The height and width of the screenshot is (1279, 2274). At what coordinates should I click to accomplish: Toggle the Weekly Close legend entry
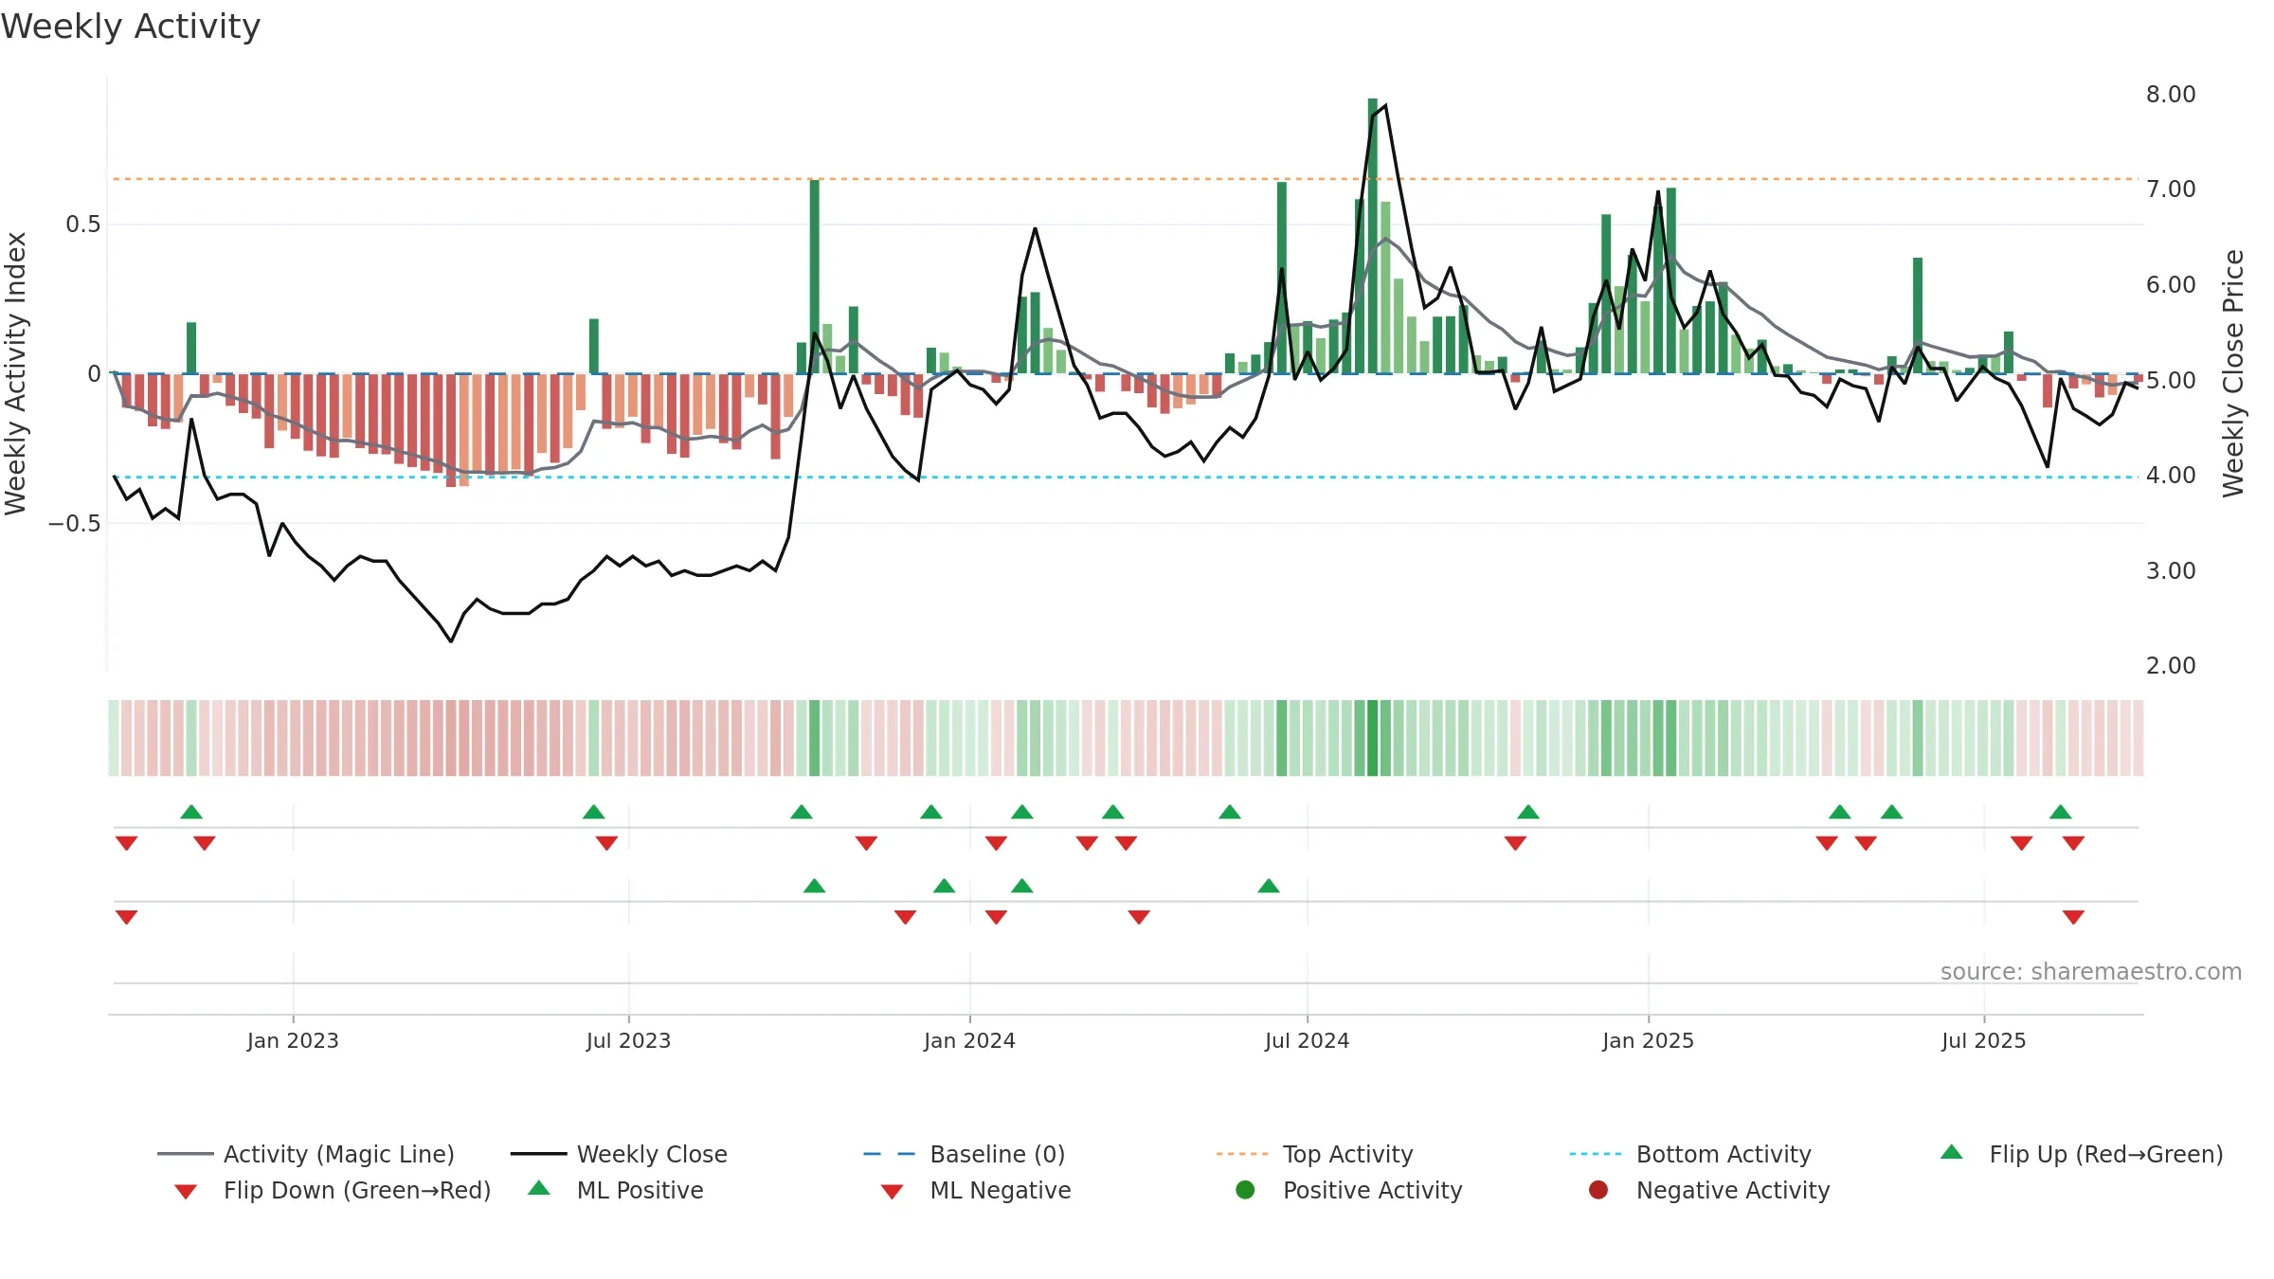pos(619,1154)
